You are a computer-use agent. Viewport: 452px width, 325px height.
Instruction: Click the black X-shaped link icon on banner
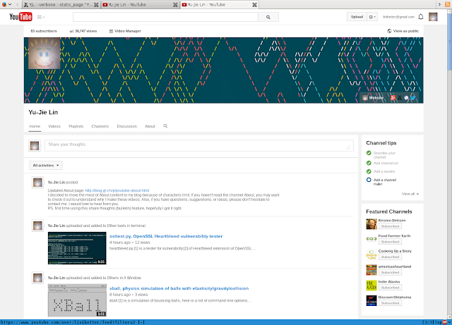400,98
